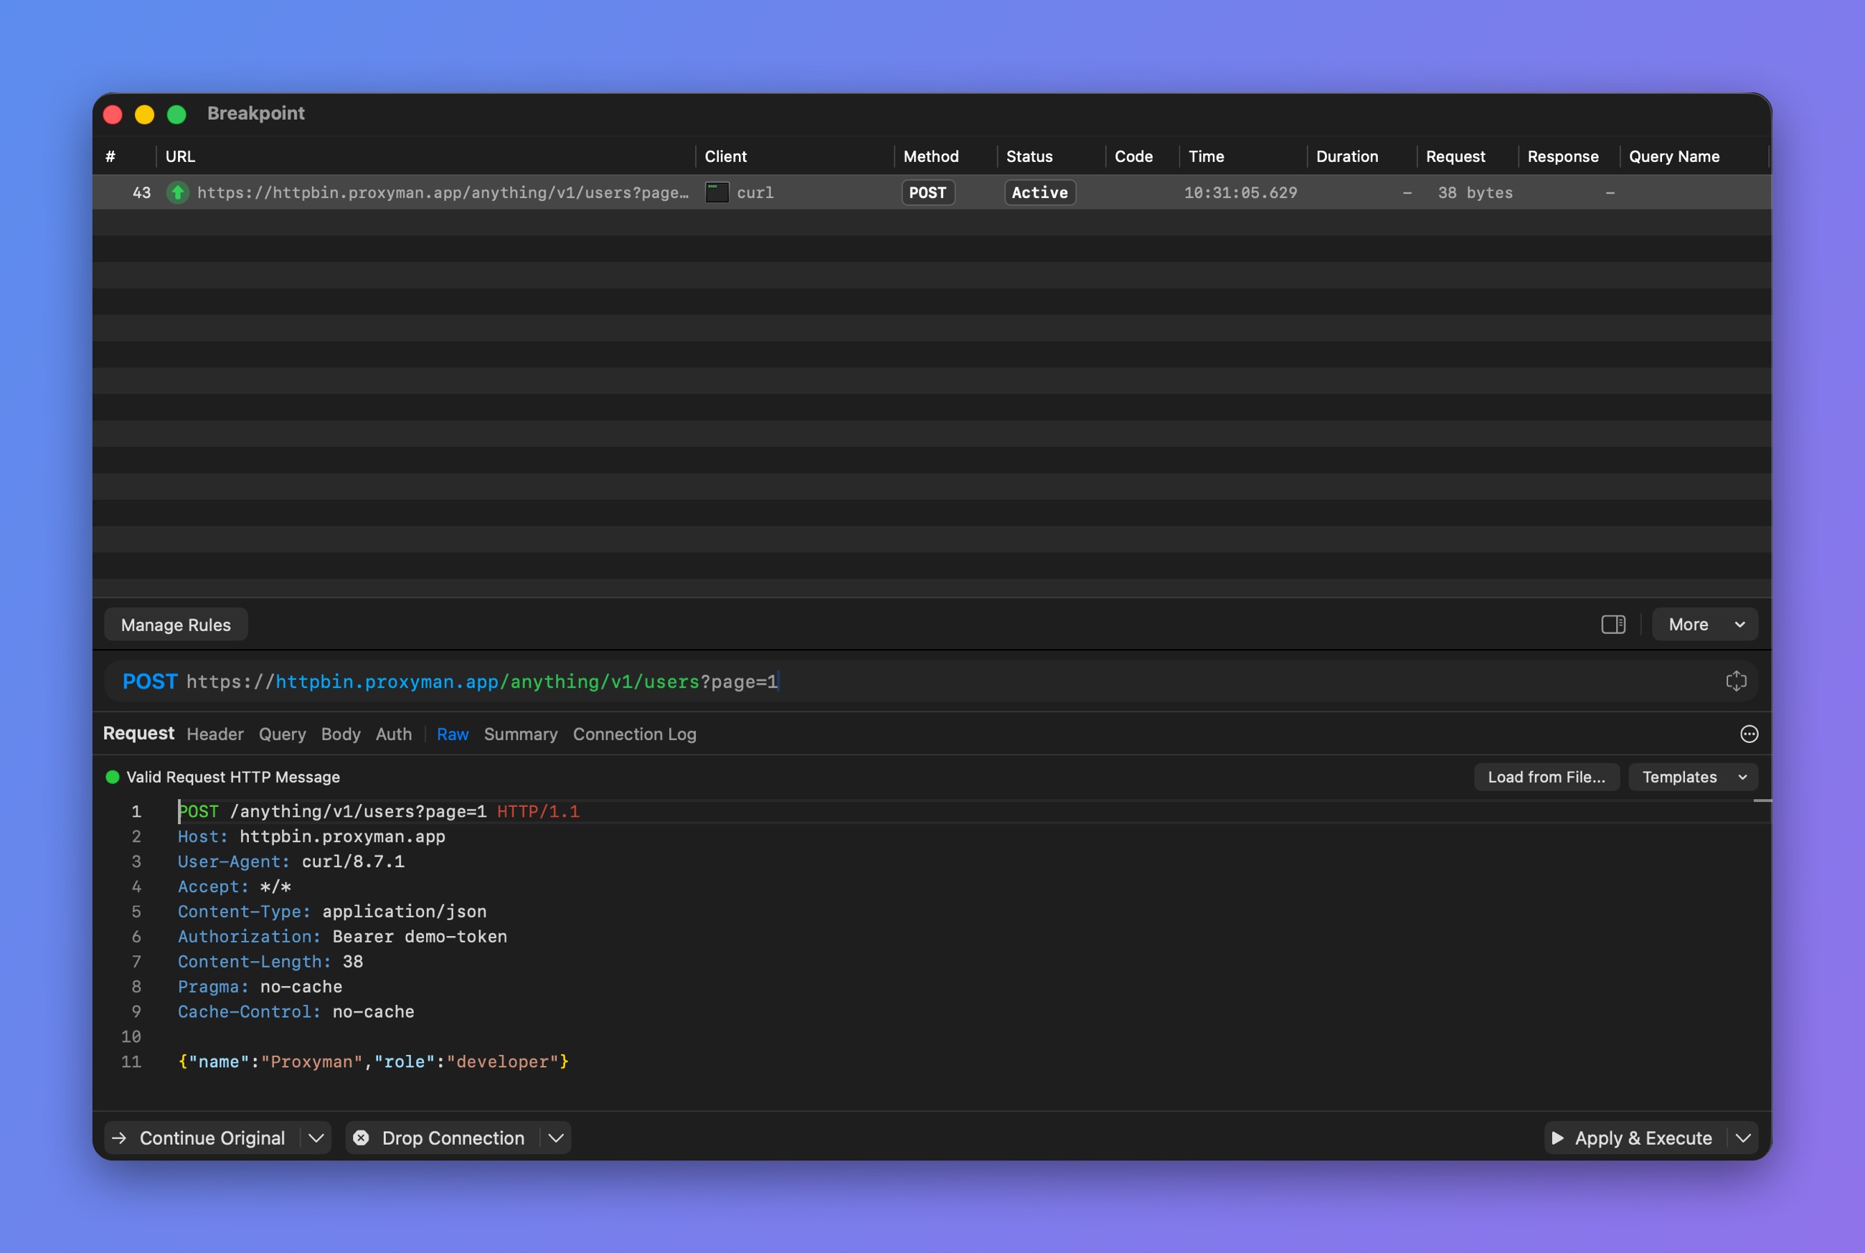This screenshot has width=1865, height=1253.
Task: Open the Connection Log tab
Action: click(634, 734)
